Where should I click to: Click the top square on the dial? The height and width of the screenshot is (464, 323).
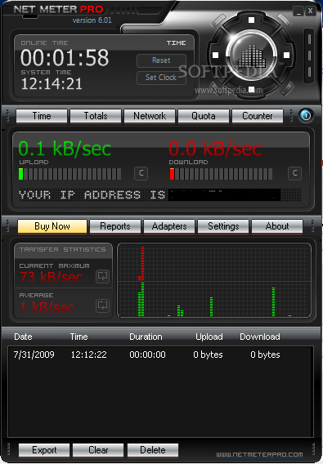(x=251, y=20)
